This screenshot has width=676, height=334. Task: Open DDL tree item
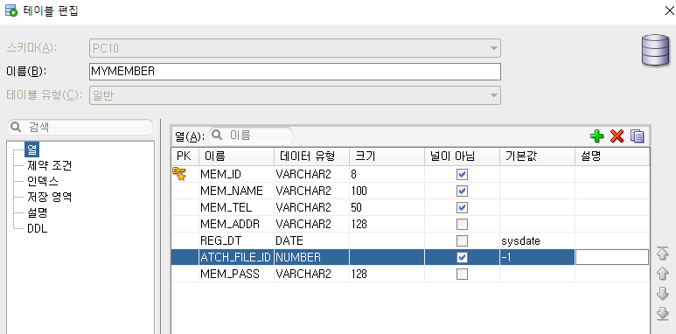(37, 229)
